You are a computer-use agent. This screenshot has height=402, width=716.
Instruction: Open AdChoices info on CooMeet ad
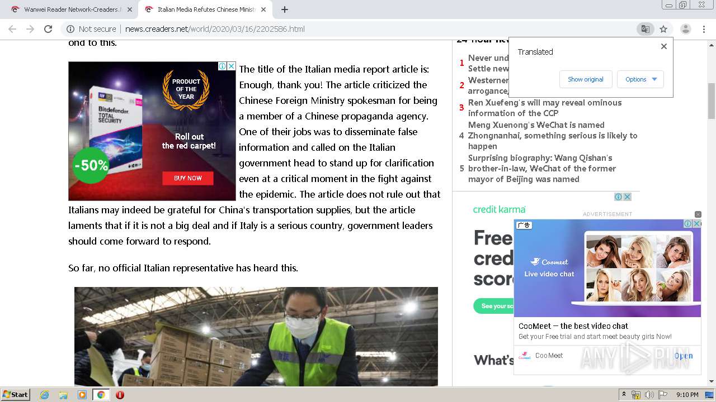687,223
